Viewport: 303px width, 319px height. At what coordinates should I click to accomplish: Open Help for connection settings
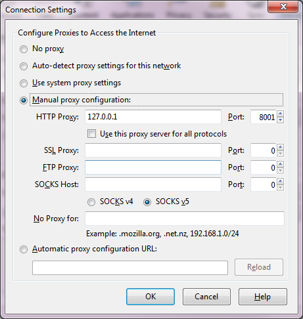[262, 297]
